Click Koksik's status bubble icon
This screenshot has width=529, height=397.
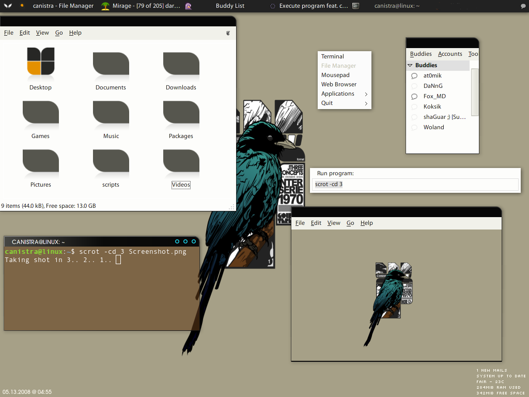tap(414, 106)
